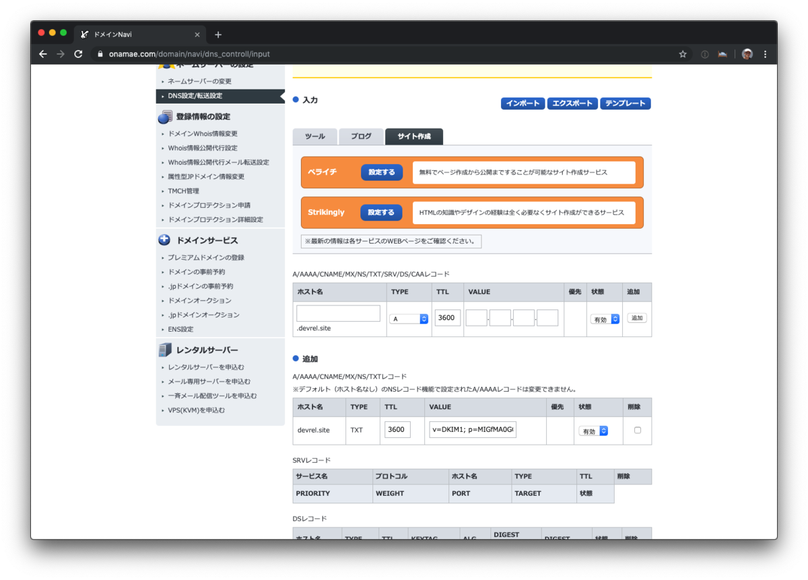Open ENS設定 link
The height and width of the screenshot is (580, 808).
pyautogui.click(x=180, y=329)
